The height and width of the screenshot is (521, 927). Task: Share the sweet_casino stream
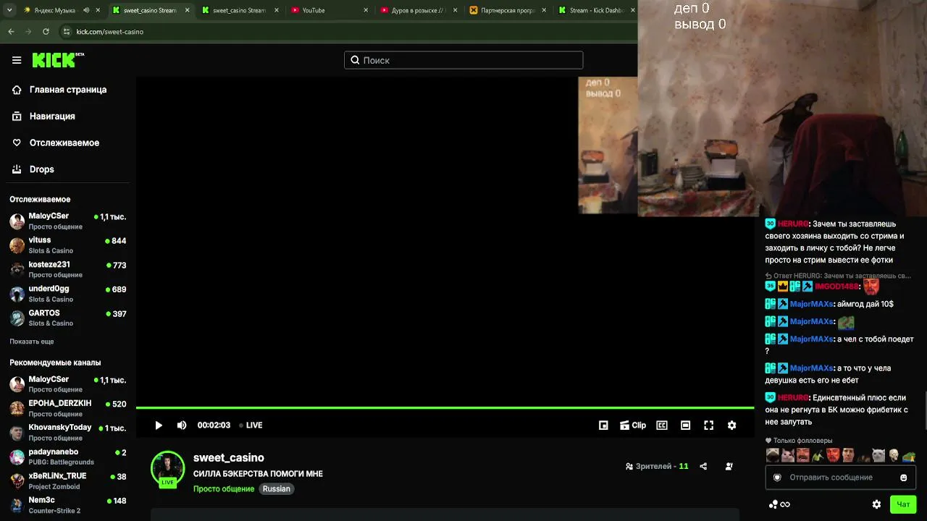703,467
